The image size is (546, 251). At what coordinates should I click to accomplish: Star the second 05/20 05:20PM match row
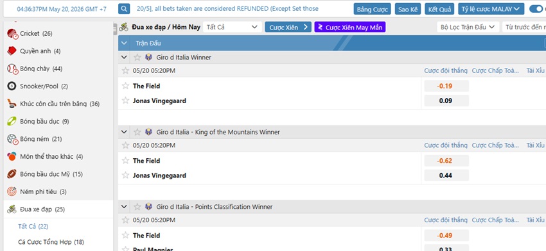tap(125, 145)
